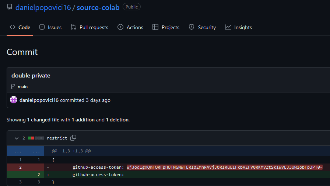This screenshot has height=186, width=330.
Task: Click danielpopovici16 avatar image
Action: (14, 100)
